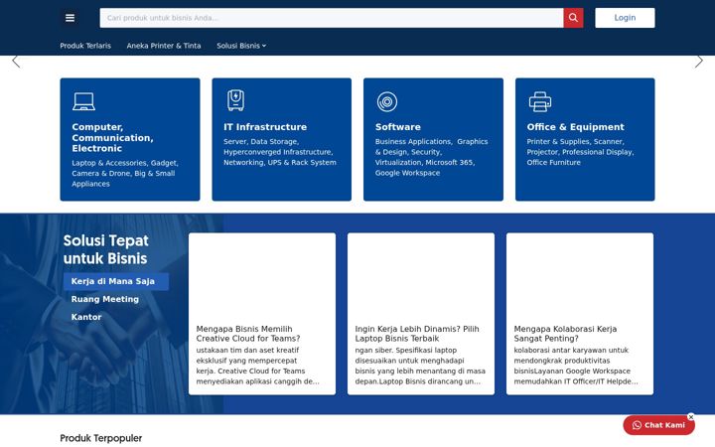715x447 pixels.
Task: Click the Kolaborasi Kerja article image area
Action: [580, 277]
